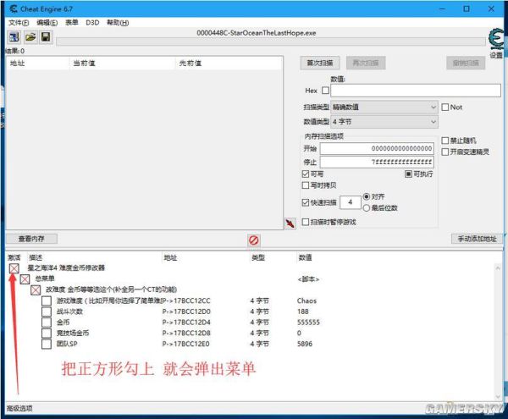
Task: Click the red no-entry clear list icon
Action: point(254,240)
